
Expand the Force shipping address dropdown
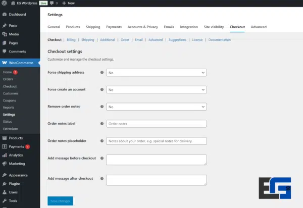pos(156,73)
